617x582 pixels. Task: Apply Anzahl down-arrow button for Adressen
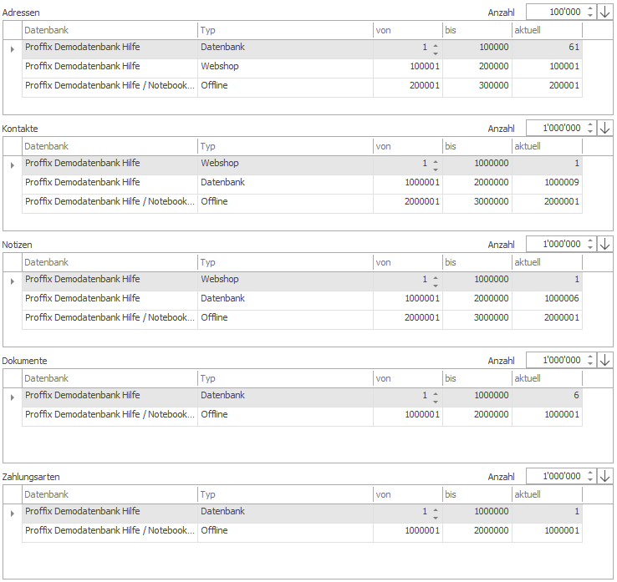(604, 12)
